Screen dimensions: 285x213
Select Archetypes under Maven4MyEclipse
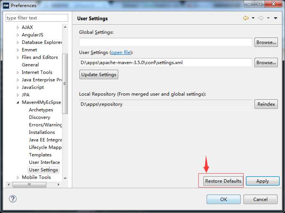(x=41, y=110)
